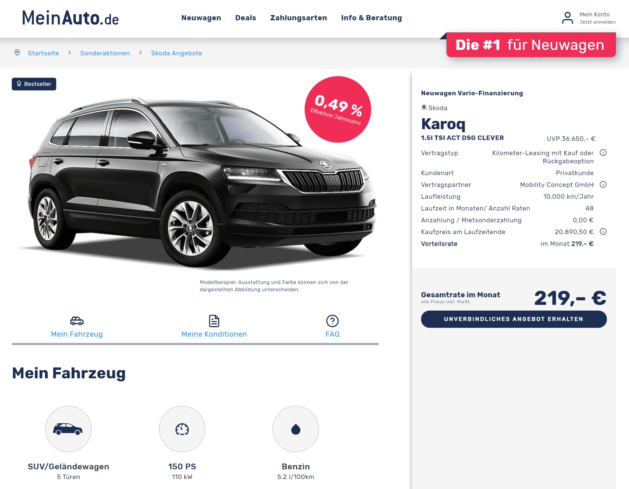Click the location pin breadcrumb icon

17,53
